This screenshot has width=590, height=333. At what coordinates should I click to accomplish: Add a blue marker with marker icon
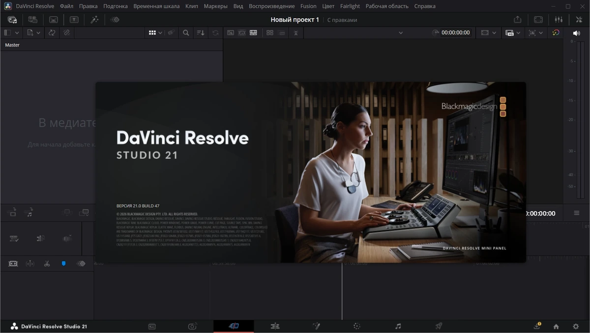63,264
